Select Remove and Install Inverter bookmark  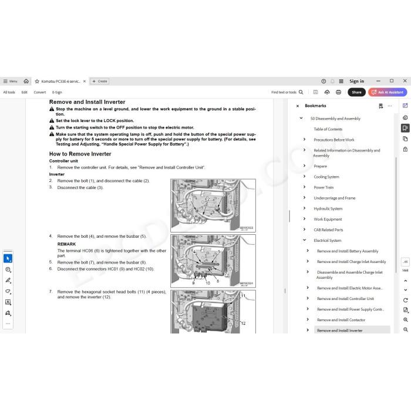(352, 330)
